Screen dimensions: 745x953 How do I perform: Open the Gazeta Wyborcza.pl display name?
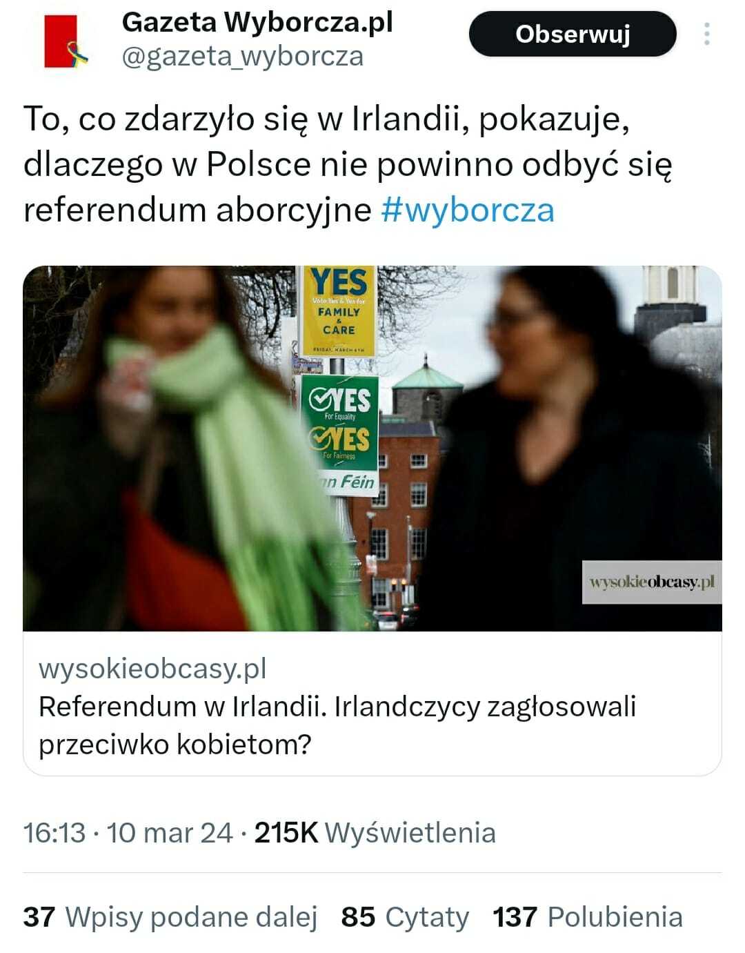coord(257,22)
